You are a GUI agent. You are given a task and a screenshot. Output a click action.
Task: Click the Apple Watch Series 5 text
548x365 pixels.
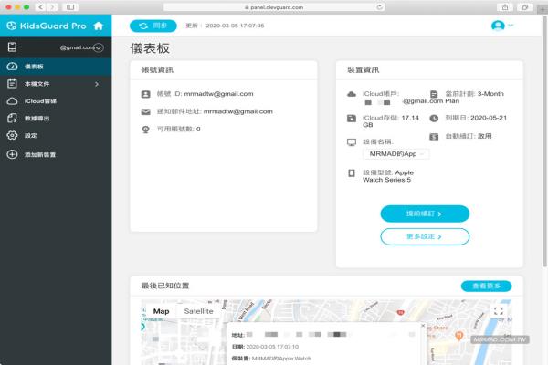tap(389, 176)
